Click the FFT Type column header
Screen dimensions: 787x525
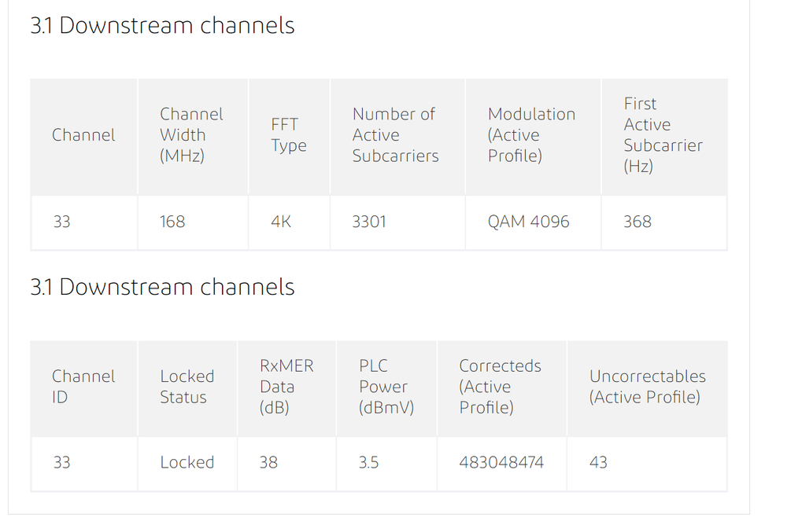pyautogui.click(x=289, y=135)
